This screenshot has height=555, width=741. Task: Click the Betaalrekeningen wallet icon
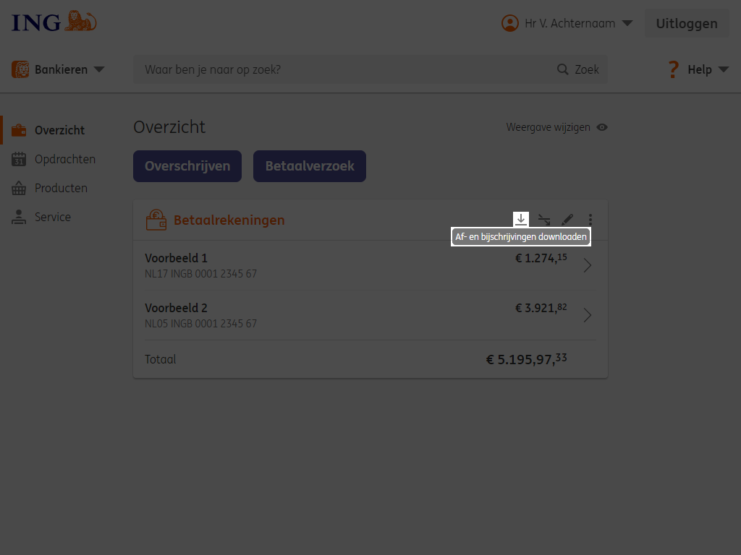tap(156, 220)
